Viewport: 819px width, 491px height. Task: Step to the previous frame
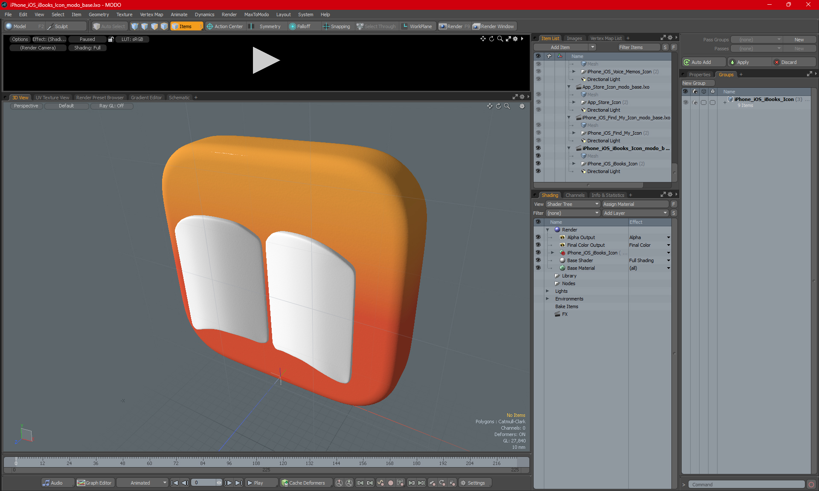(x=185, y=483)
